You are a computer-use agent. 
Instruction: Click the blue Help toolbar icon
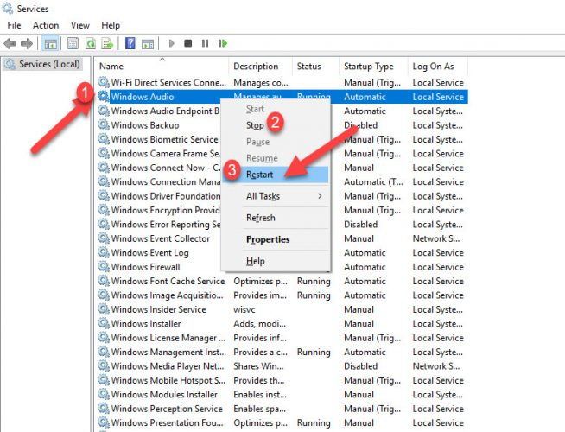point(130,43)
